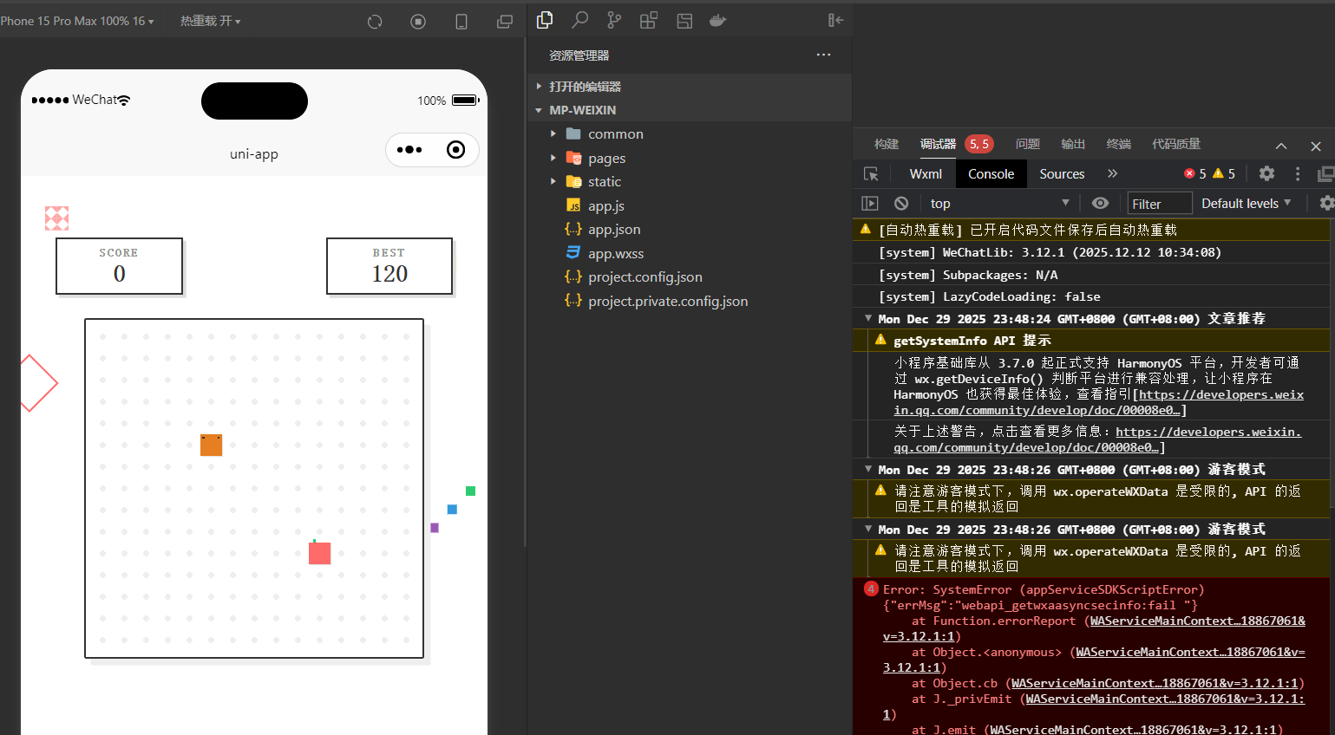Open the search panel icon
Image resolution: width=1335 pixels, height=735 pixels.
coord(579,20)
